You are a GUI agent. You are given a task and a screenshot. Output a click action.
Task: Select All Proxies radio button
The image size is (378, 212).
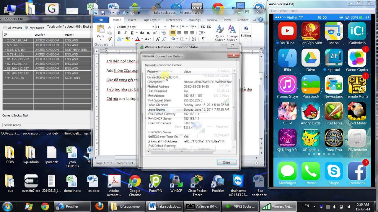click(5, 28)
